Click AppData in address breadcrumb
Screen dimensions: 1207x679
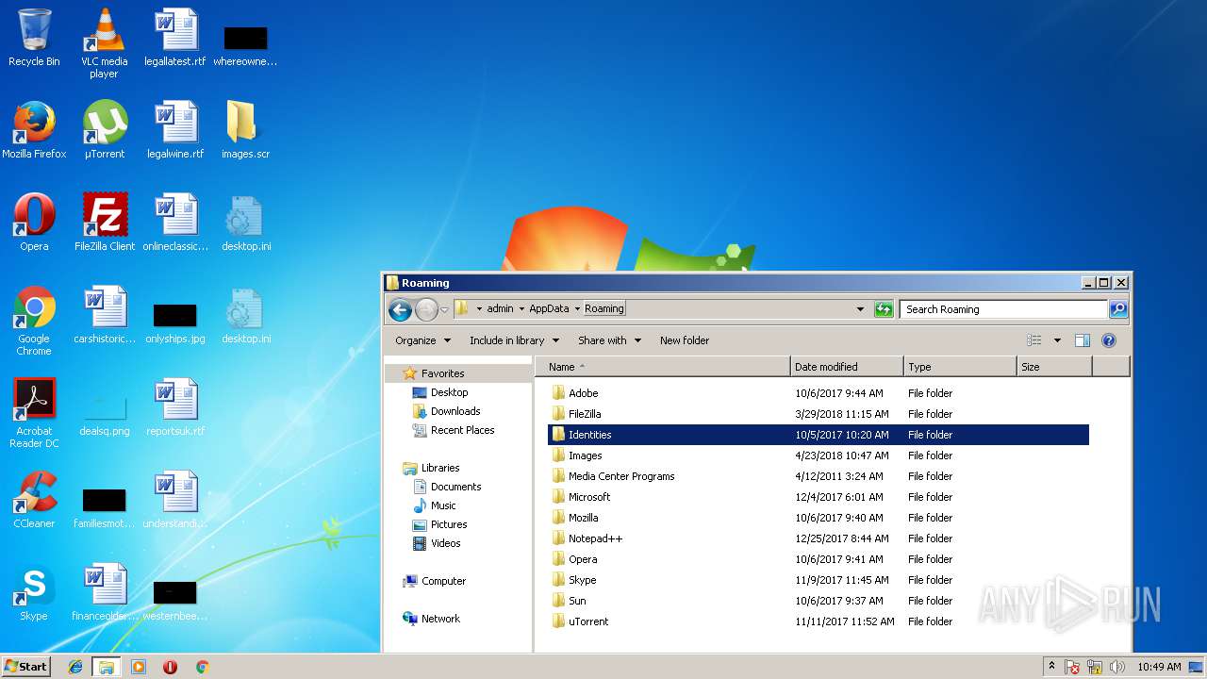pos(549,308)
